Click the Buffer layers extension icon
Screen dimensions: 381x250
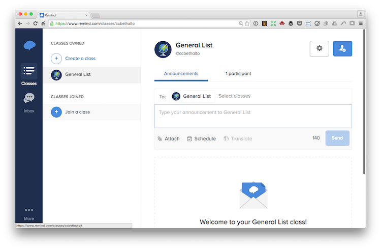(x=291, y=23)
